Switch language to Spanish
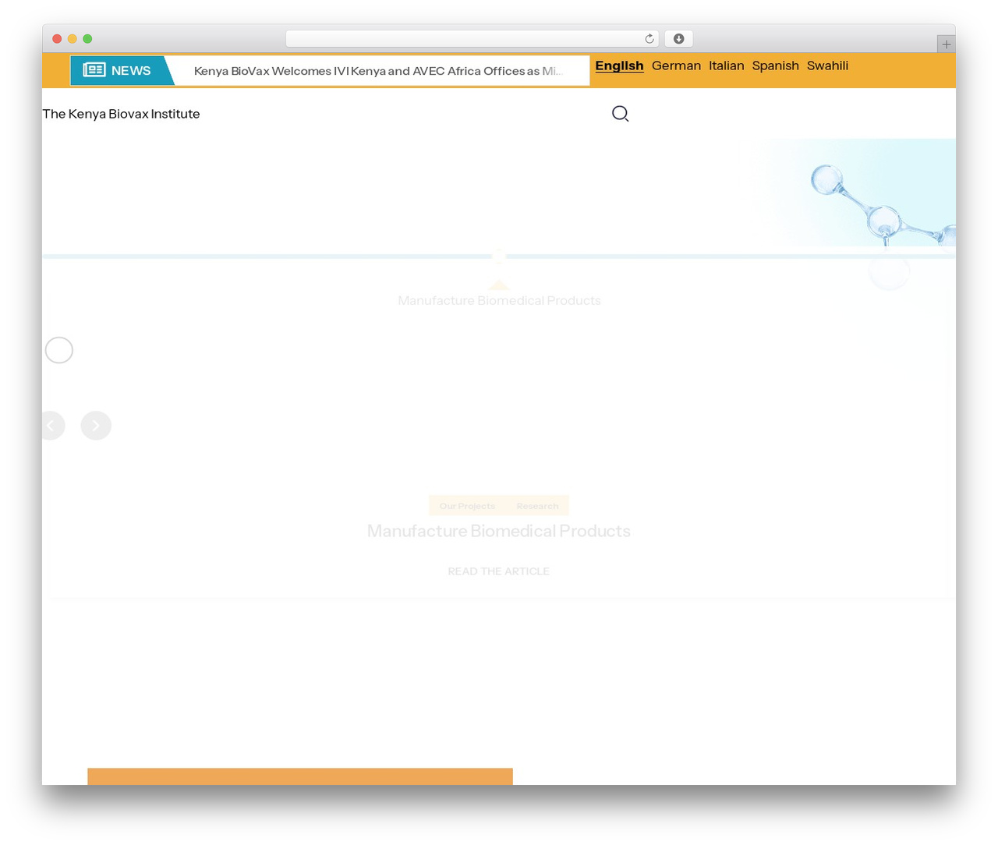This screenshot has height=845, width=998. pos(775,65)
